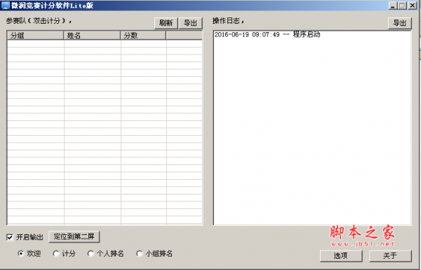
Task: Click the application icon in title bar
Action: pyautogui.click(x=6, y=6)
